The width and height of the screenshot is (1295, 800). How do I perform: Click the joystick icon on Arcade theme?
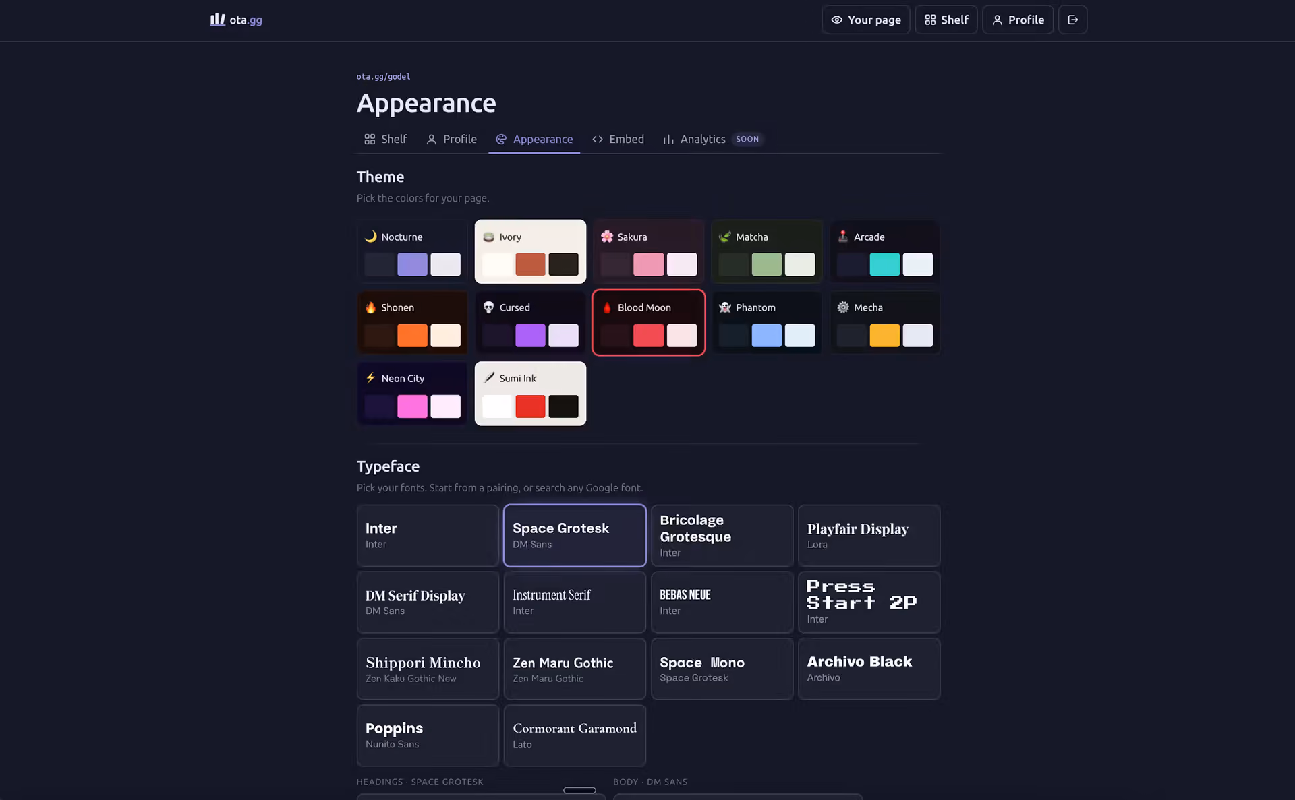[x=843, y=237]
